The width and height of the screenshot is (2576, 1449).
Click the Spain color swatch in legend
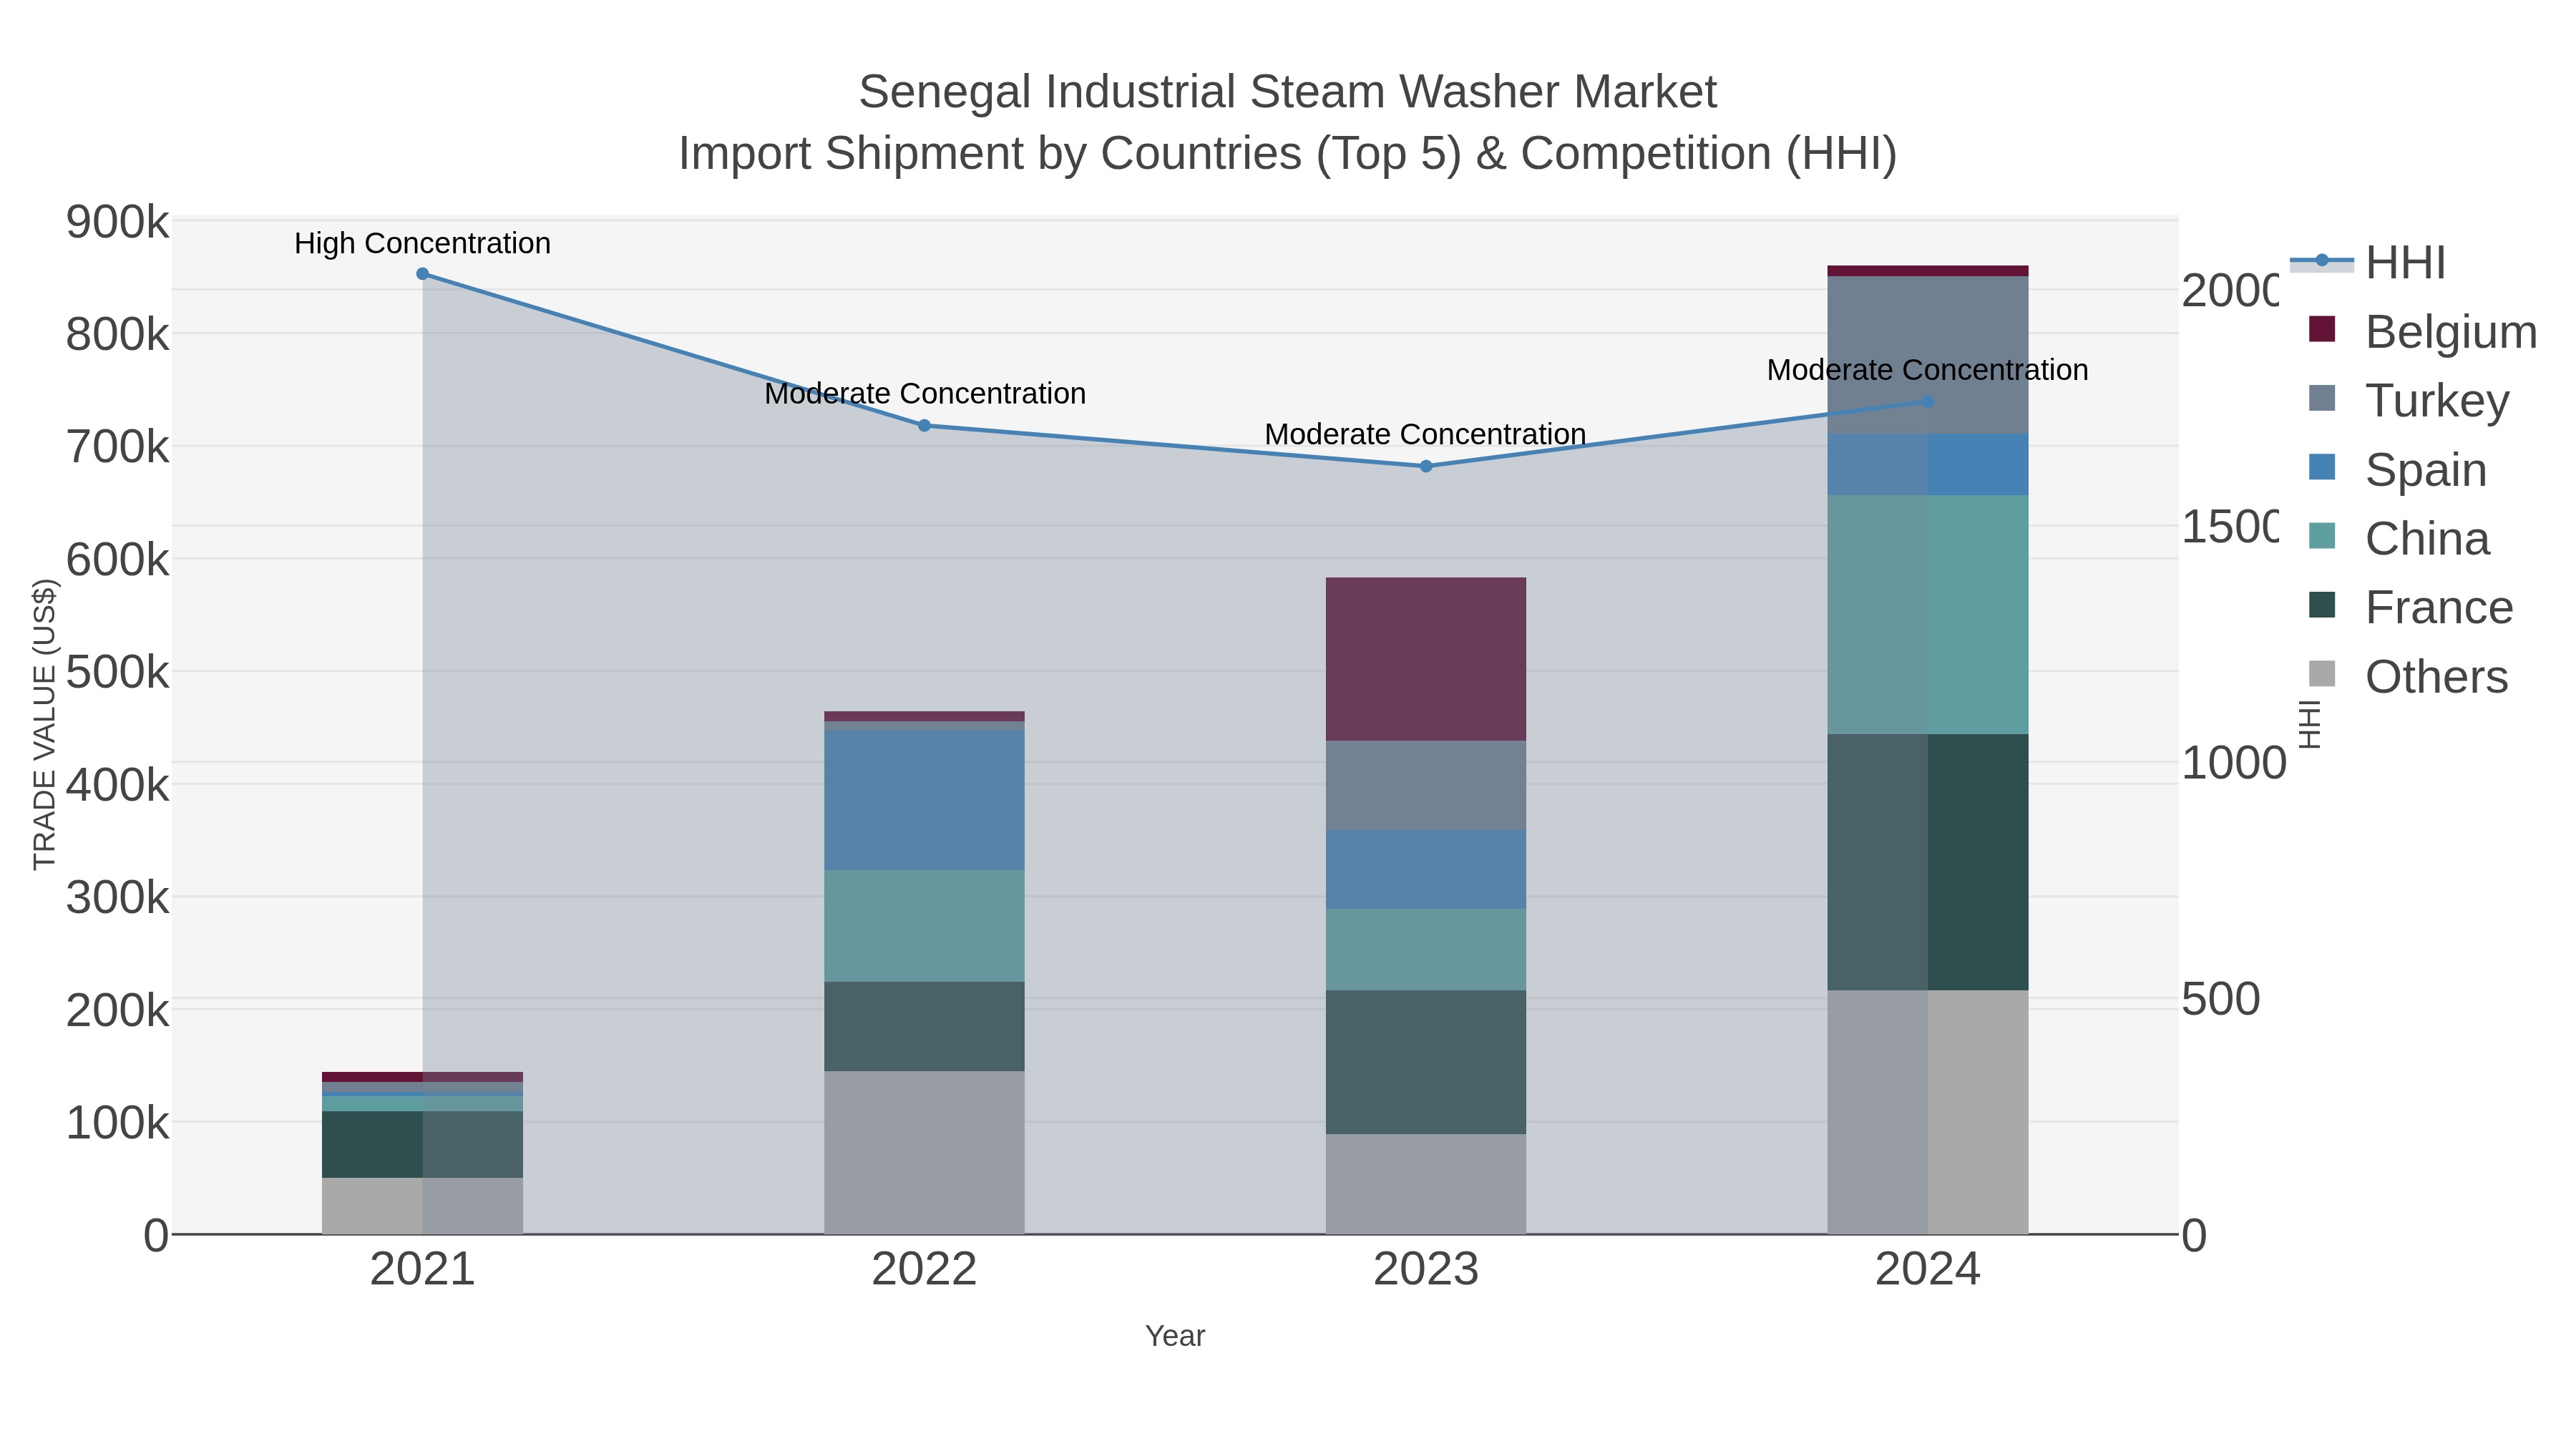2322,467
